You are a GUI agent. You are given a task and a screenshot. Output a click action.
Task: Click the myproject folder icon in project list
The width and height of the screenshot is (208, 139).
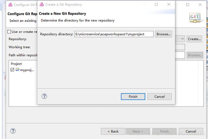pos(18,69)
